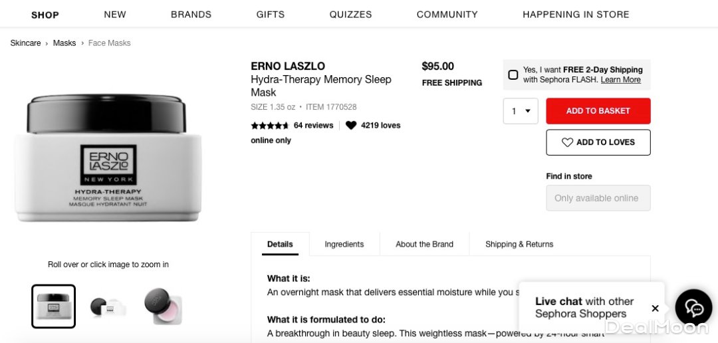The width and height of the screenshot is (718, 343).
Task: Open the SHOP menu
Action: coord(45,15)
